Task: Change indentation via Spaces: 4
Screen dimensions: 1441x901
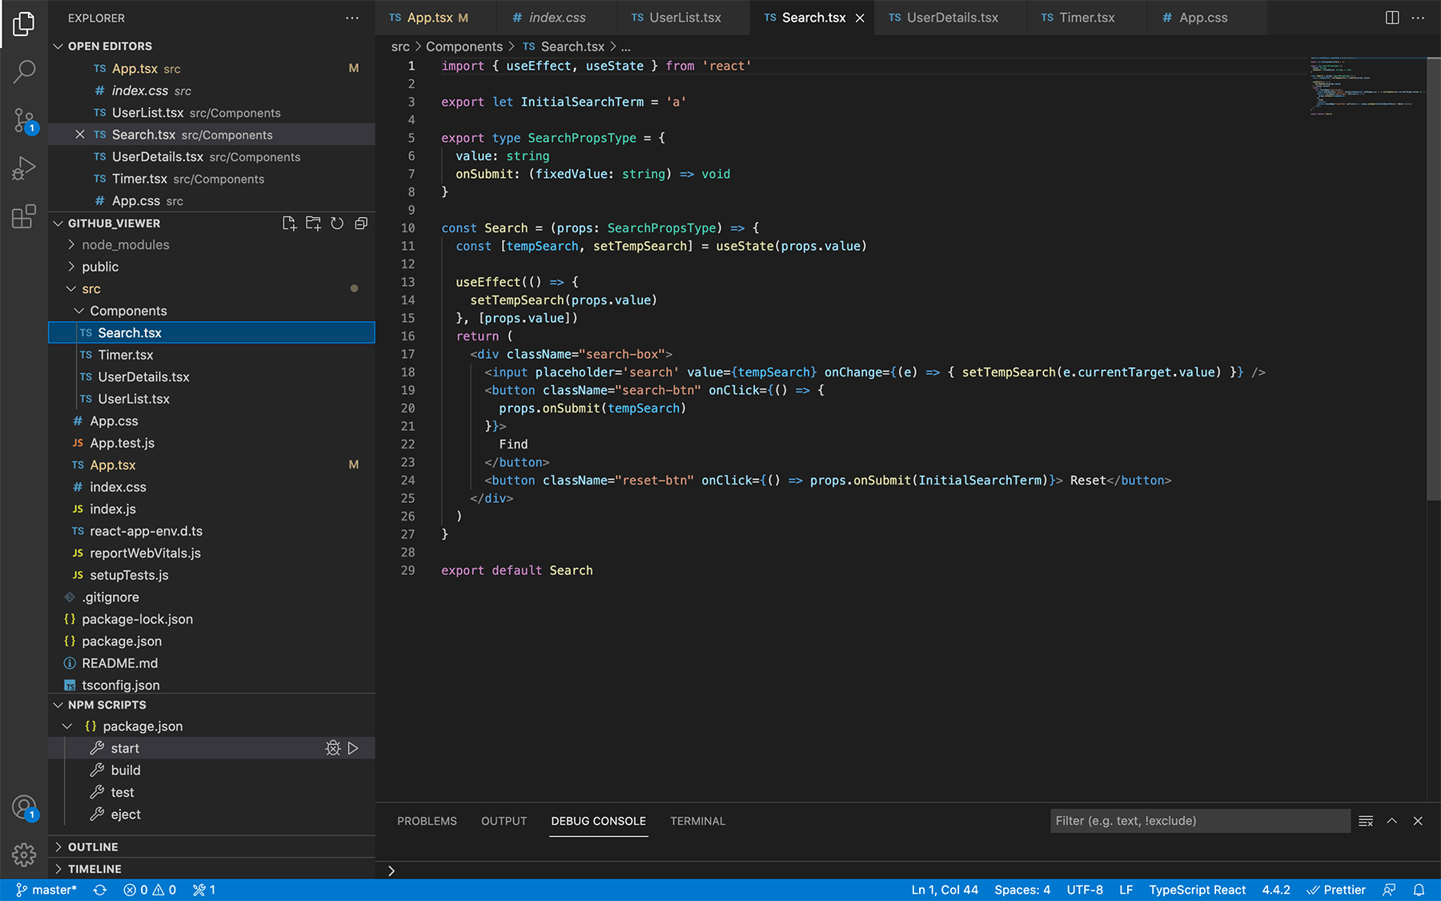Action: click(1022, 890)
